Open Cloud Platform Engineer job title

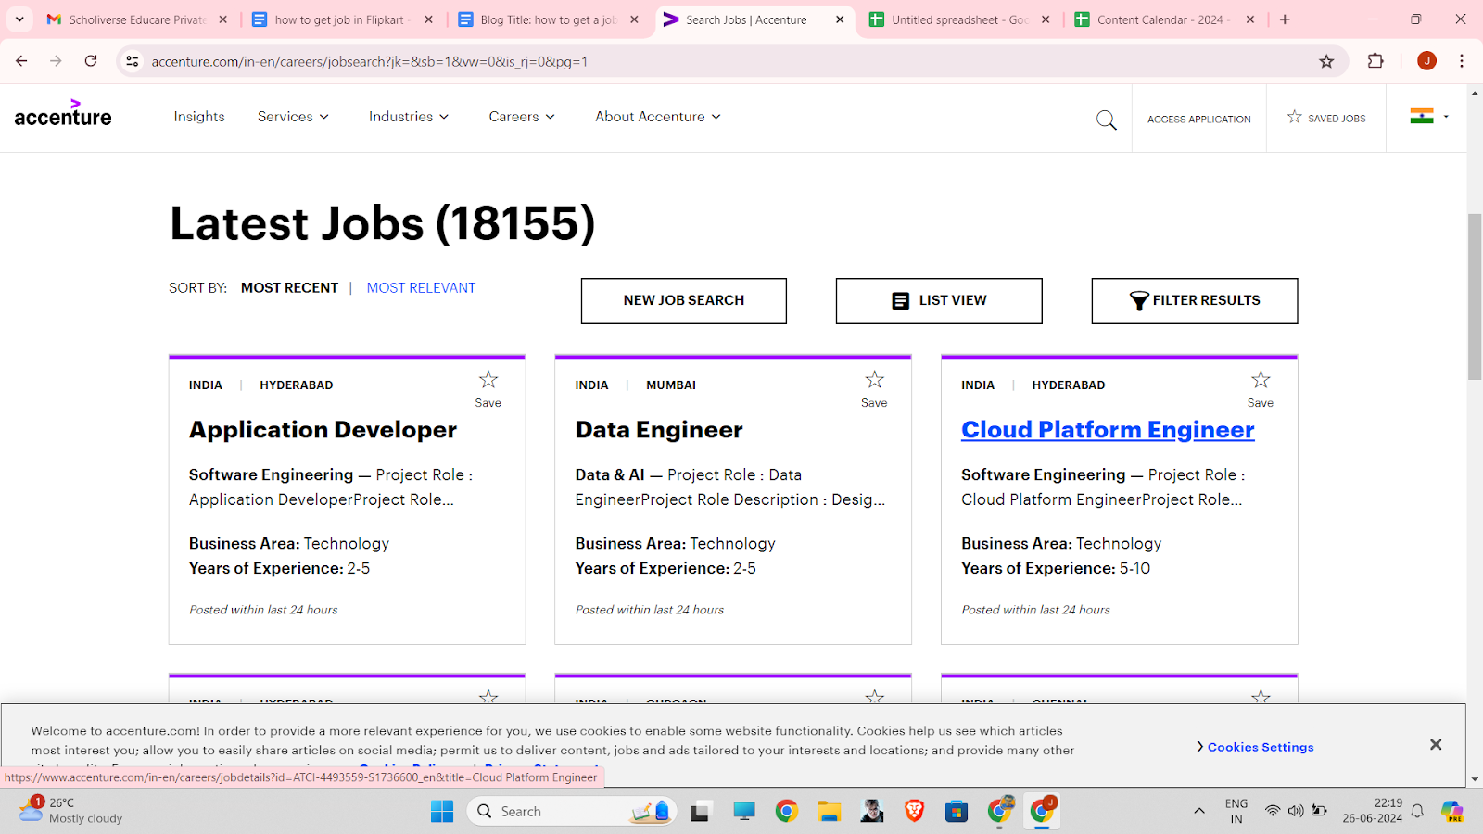[x=1108, y=430]
